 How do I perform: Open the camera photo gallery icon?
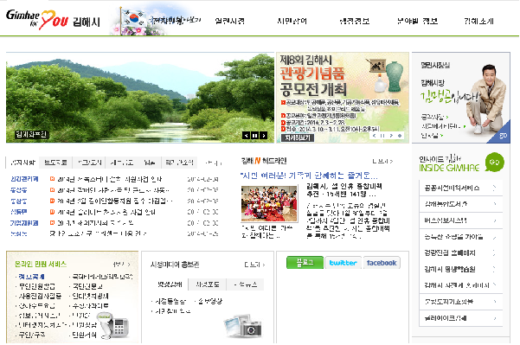pyautogui.click(x=244, y=326)
